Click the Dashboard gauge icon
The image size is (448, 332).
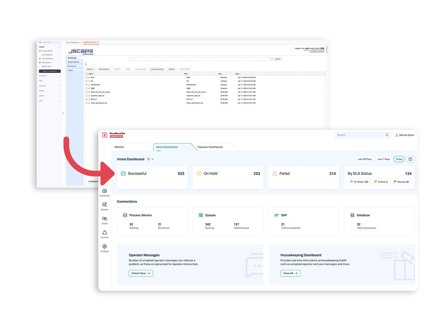[x=104, y=191]
